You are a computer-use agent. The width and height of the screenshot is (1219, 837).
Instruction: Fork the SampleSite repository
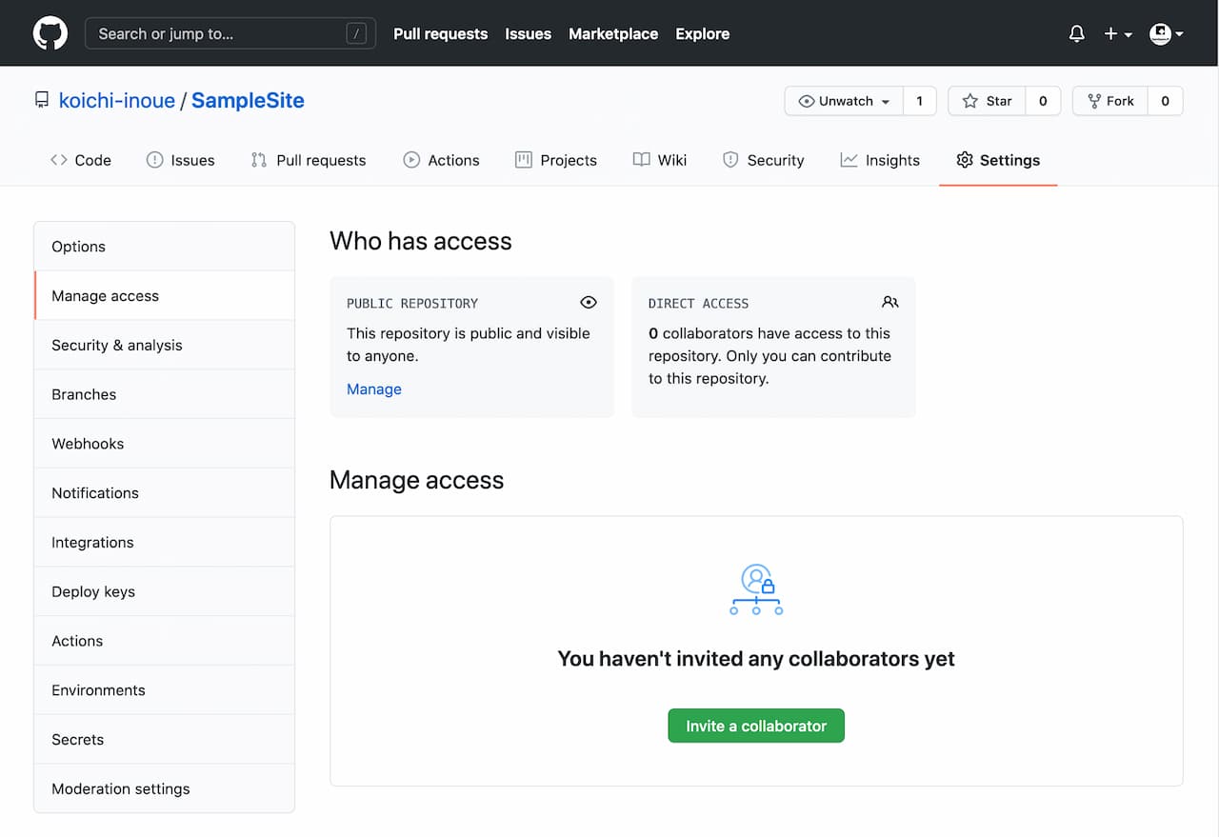pyautogui.click(x=1110, y=101)
